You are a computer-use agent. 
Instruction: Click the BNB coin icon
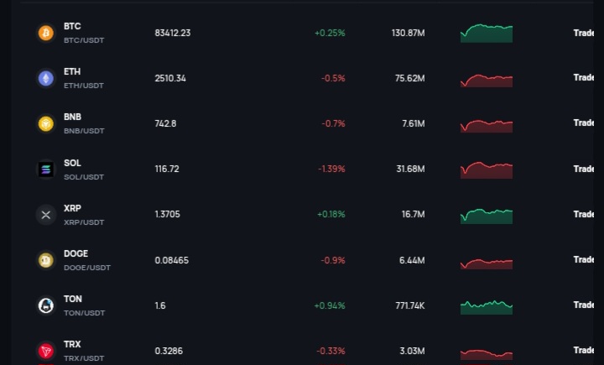[x=46, y=123]
